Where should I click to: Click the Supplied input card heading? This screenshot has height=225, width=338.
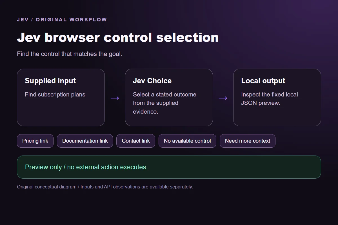click(x=50, y=81)
